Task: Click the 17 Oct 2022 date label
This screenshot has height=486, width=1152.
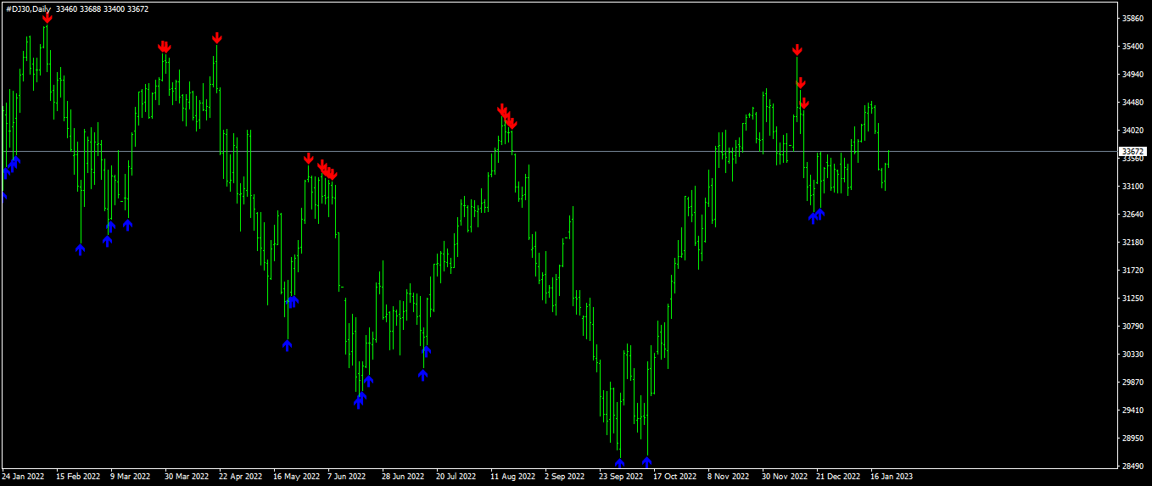Action: click(x=674, y=477)
